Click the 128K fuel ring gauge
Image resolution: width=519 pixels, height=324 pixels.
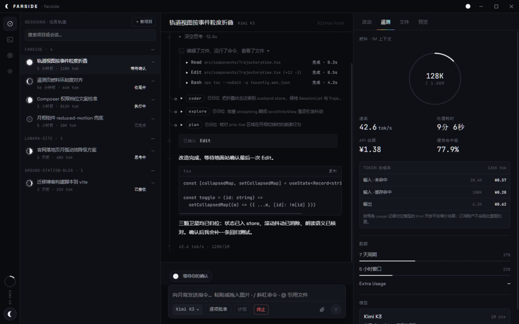coord(435,79)
